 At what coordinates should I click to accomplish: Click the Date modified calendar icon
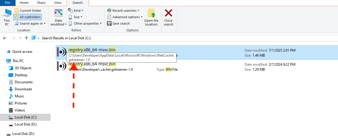pos(58,13)
